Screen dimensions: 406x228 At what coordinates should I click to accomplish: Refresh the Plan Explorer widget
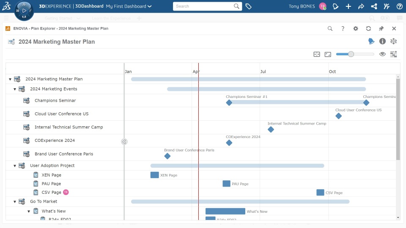368,28
